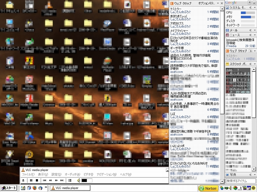Adjust the VLC volume slider
Screen dimensions: 257x192
(x=87, y=180)
